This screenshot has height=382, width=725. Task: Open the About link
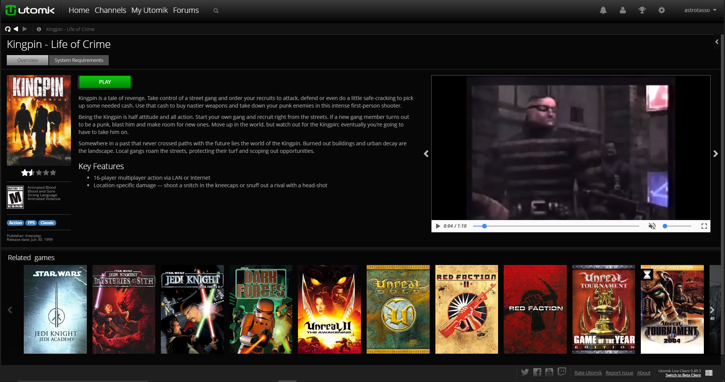644,373
